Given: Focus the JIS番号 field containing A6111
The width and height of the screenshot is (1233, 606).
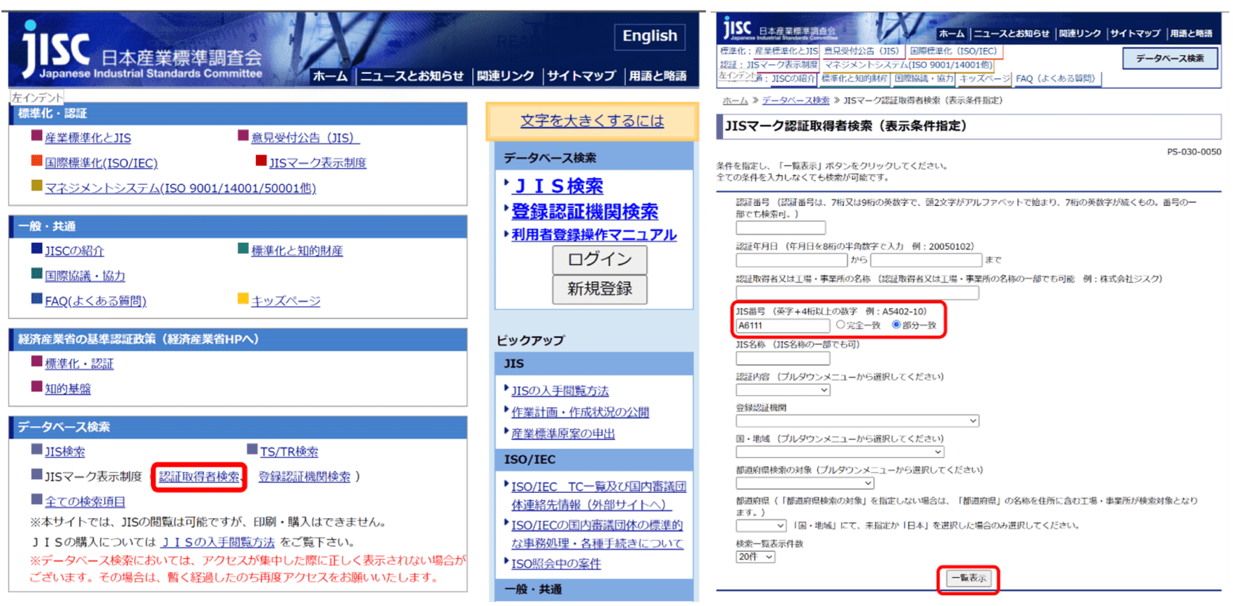Looking at the screenshot, I should 783,325.
